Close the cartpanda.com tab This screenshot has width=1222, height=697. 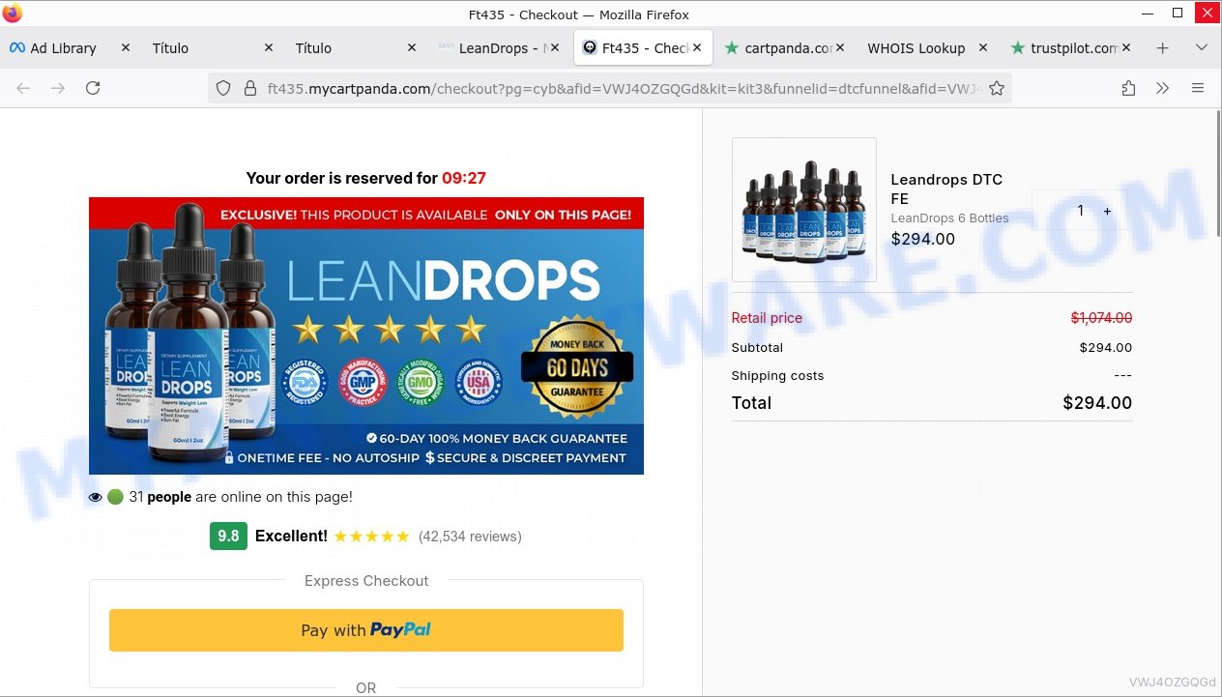(x=840, y=47)
